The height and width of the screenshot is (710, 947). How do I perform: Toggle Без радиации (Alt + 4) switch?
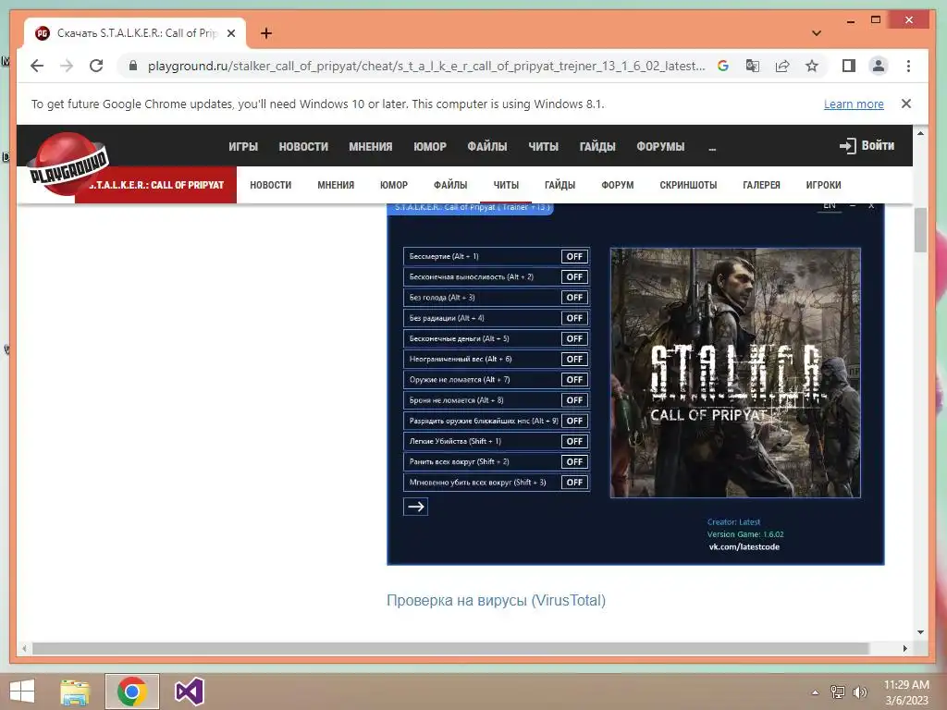pyautogui.click(x=574, y=318)
